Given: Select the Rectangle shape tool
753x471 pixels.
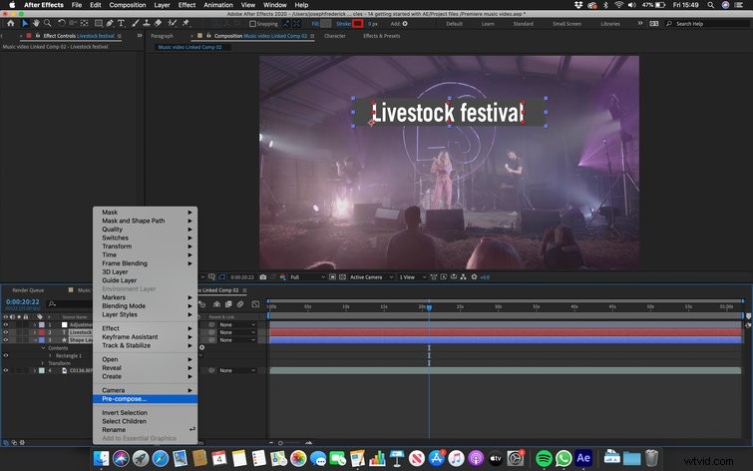Looking at the screenshot, I should tap(99, 23).
